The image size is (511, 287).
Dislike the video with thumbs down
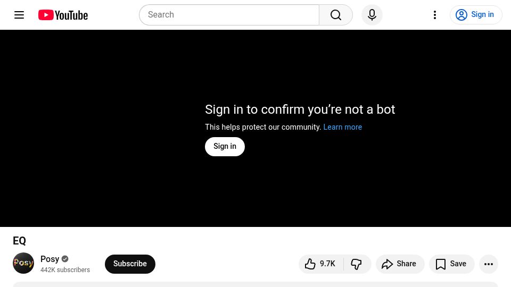tap(357, 264)
